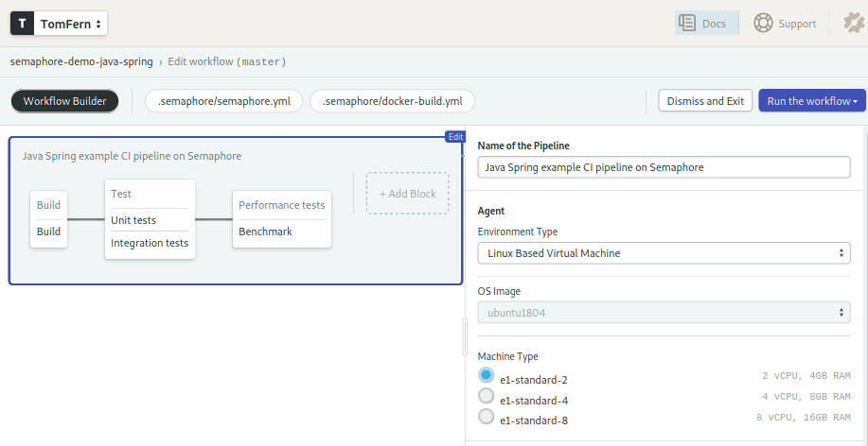Click the Machine Type label
Viewport: 868px width, 446px height.
[507, 356]
